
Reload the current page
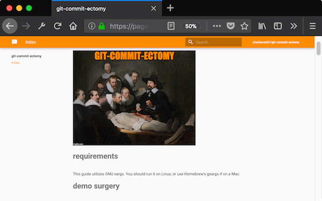click(x=57, y=26)
